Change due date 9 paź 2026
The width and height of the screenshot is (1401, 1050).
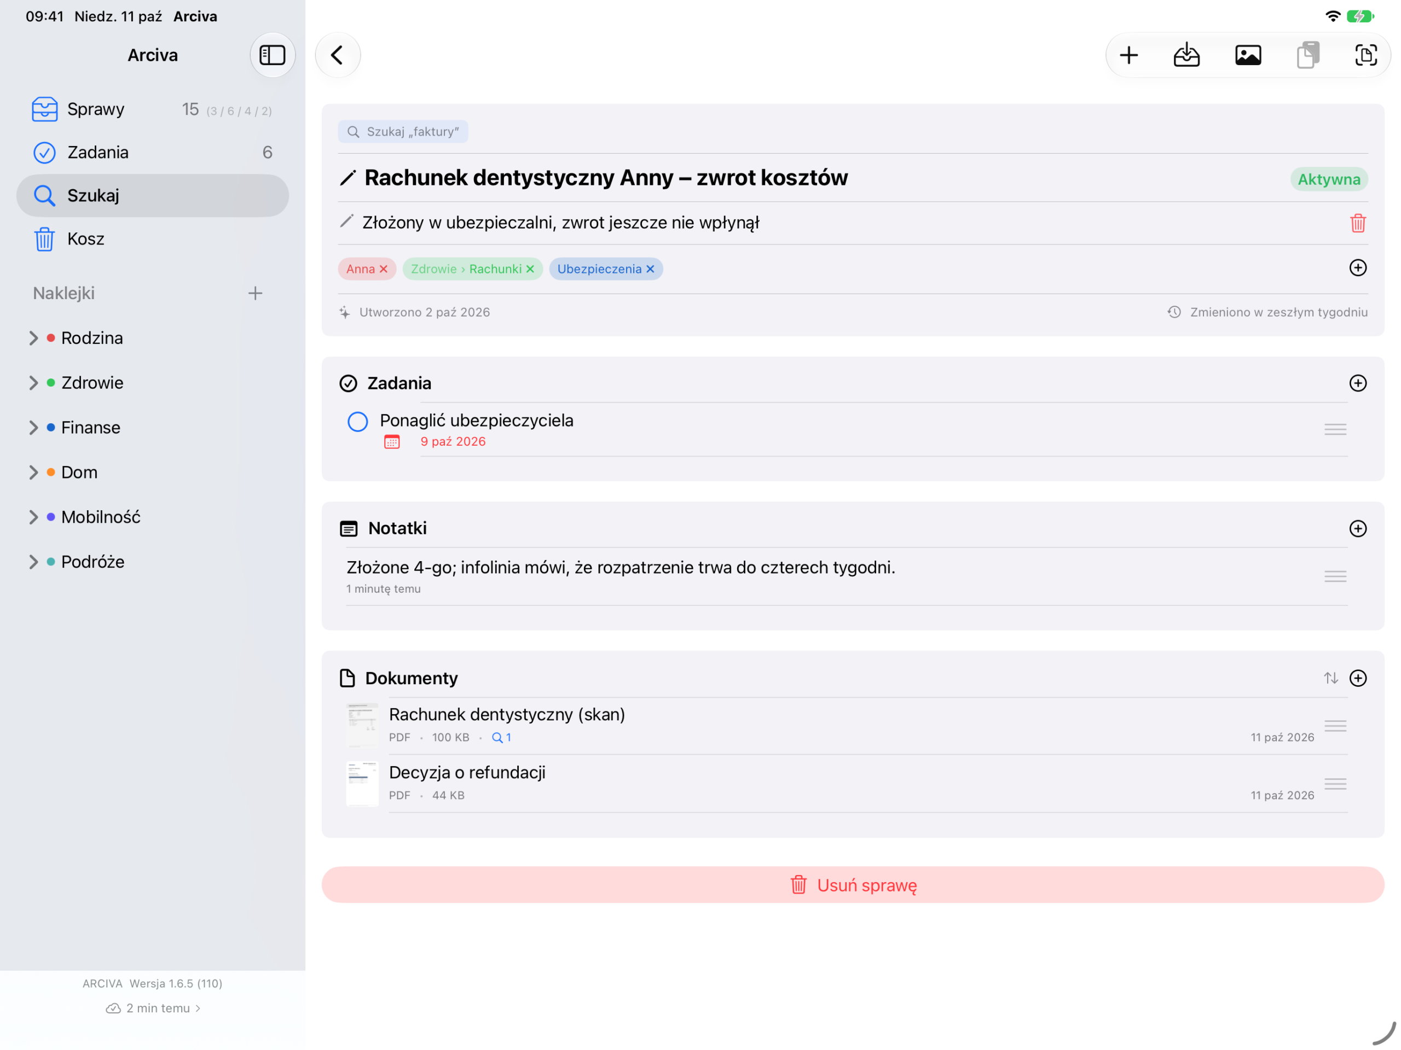pos(453,442)
